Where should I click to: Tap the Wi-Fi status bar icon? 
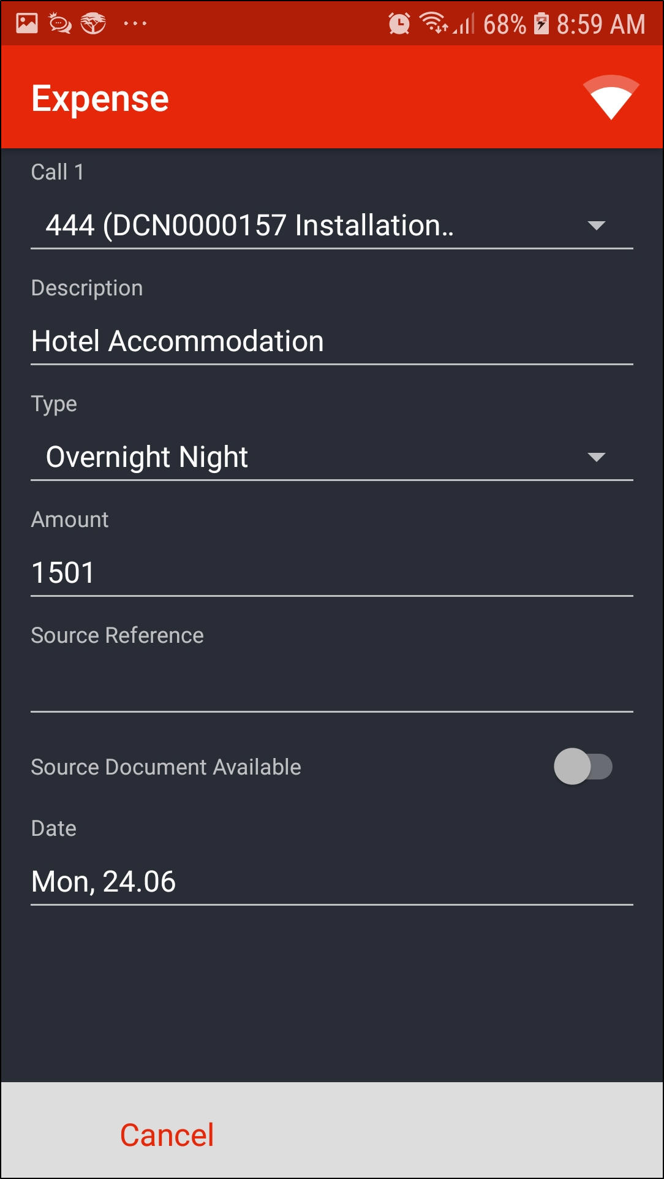coord(433,23)
